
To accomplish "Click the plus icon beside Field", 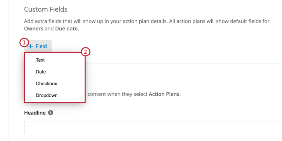I will click(x=31, y=46).
